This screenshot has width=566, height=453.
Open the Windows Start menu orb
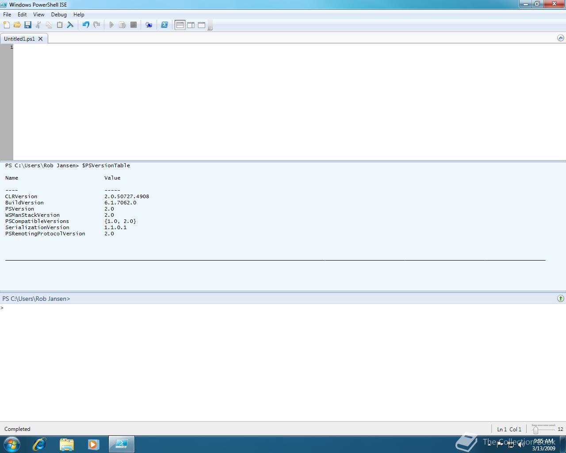pyautogui.click(x=12, y=444)
